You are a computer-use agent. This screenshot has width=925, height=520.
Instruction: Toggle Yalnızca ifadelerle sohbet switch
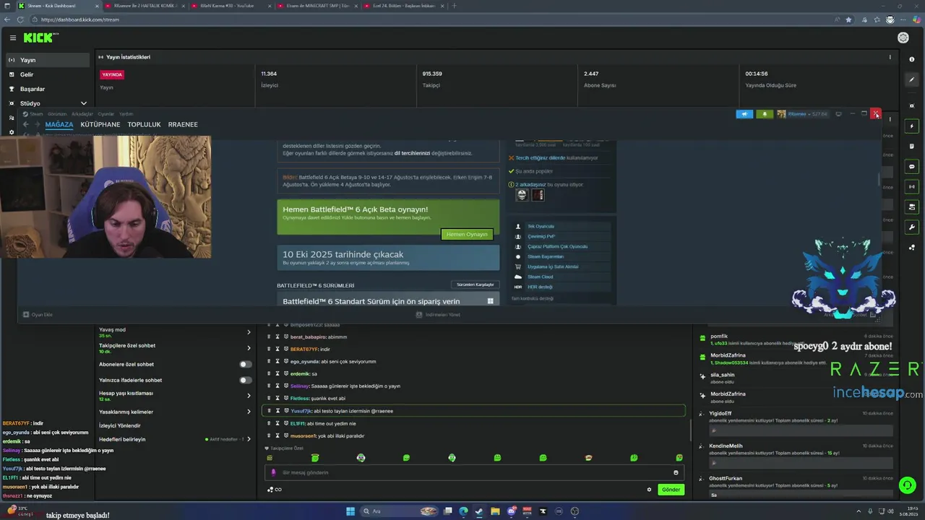246,380
